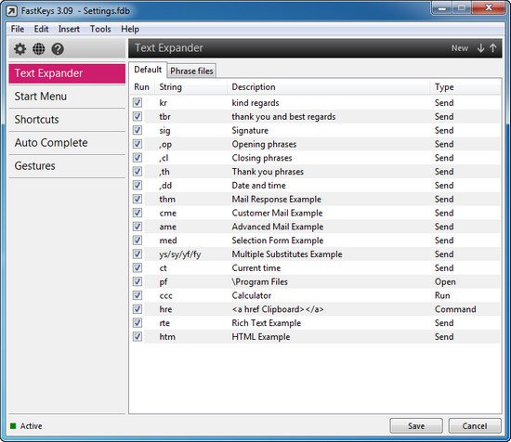Open the Help menu
The width and height of the screenshot is (511, 442).
pos(130,29)
